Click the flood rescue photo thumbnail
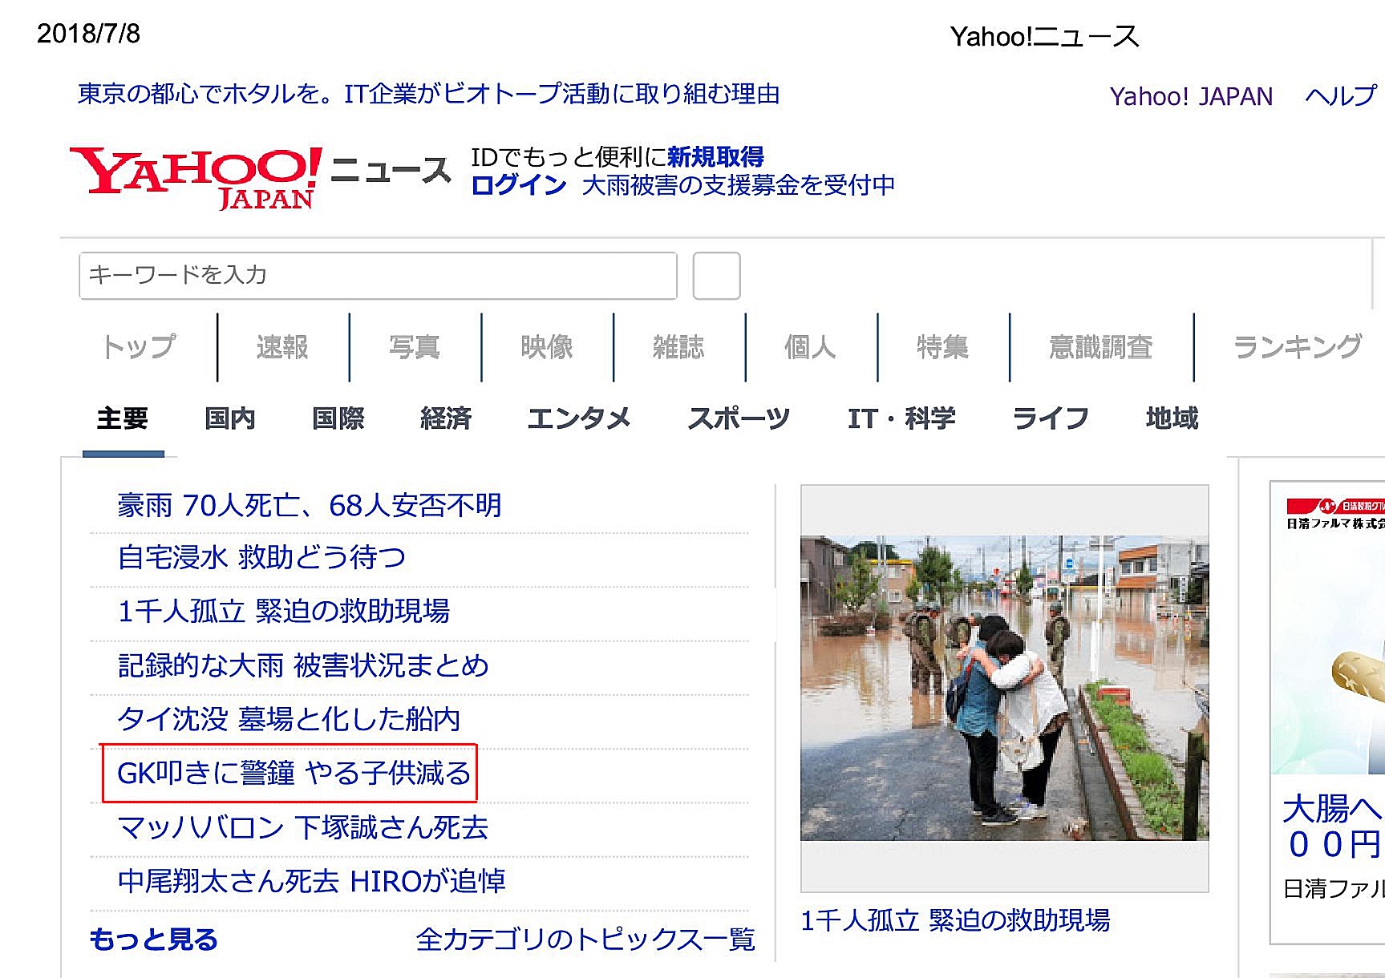This screenshot has width=1385, height=978. (1004, 687)
